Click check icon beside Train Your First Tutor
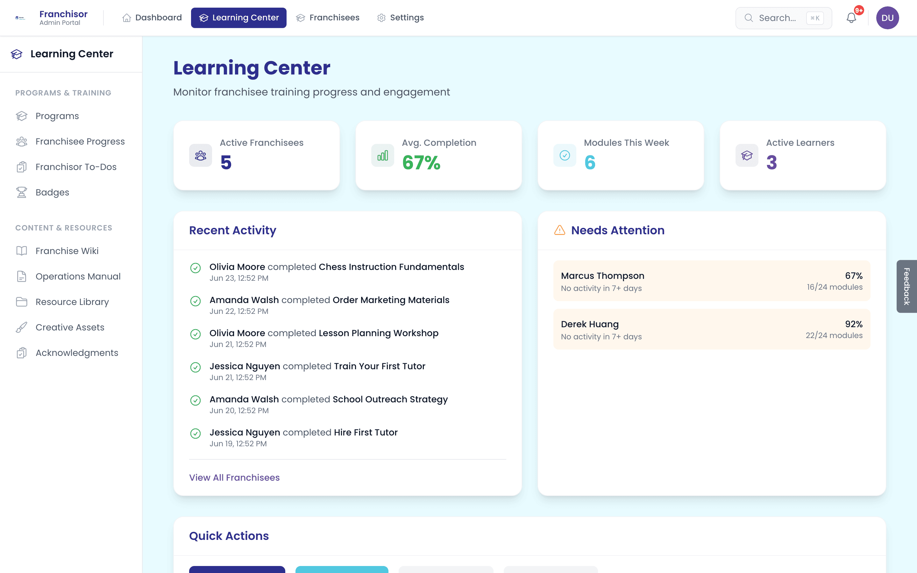This screenshot has width=917, height=573. tap(195, 367)
